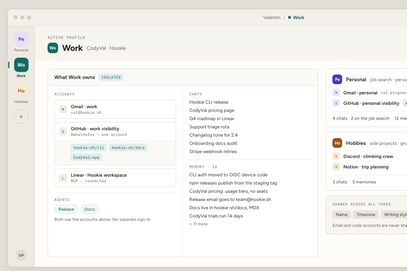Select memory 'CodyVal pricing: usage tiers, no seats'
The width and height of the screenshot is (407, 271).
228,191
